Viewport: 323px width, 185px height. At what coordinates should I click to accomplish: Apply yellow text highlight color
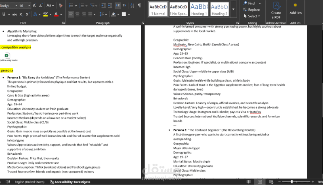(45, 14)
